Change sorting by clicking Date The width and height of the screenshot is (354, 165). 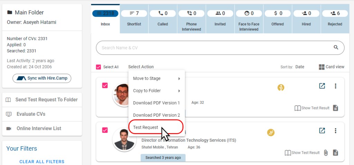point(299,67)
